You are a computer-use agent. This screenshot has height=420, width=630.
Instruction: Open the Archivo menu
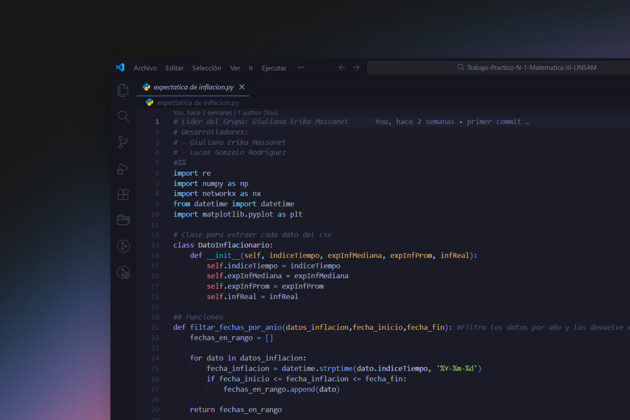(x=145, y=68)
